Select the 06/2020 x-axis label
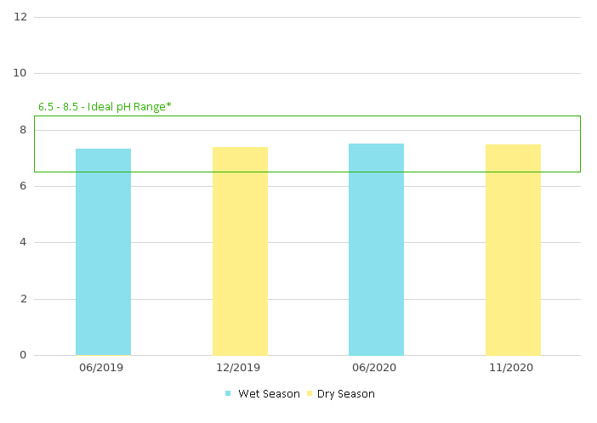Viewport: 597px width, 423px height. pos(376,368)
